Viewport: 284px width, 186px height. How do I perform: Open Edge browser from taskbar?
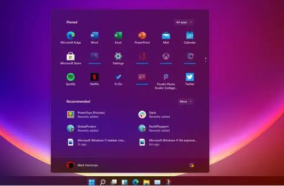coord(136,182)
